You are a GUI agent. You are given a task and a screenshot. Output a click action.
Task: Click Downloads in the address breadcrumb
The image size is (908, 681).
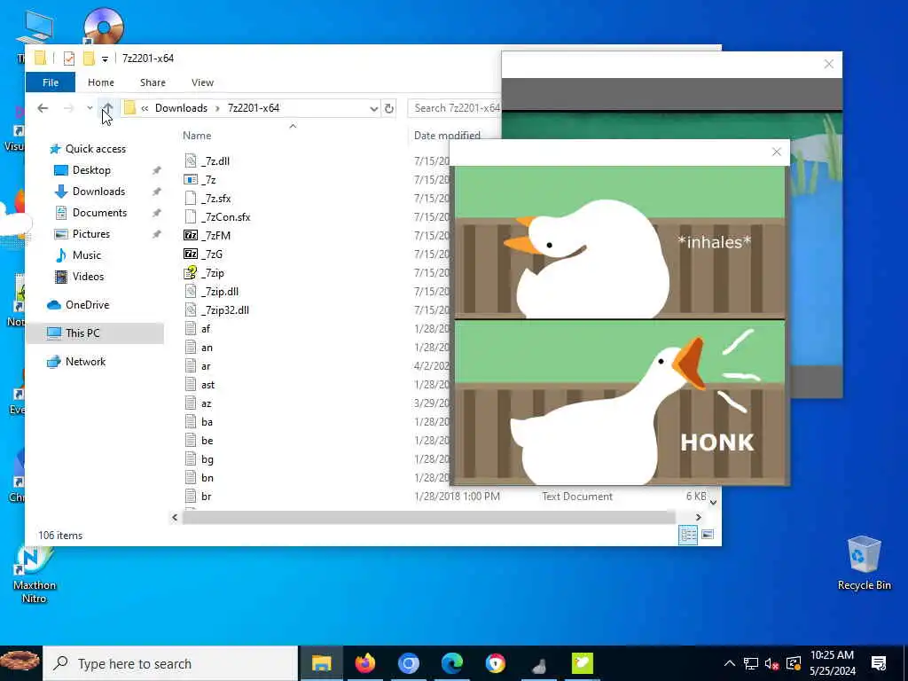click(x=181, y=108)
